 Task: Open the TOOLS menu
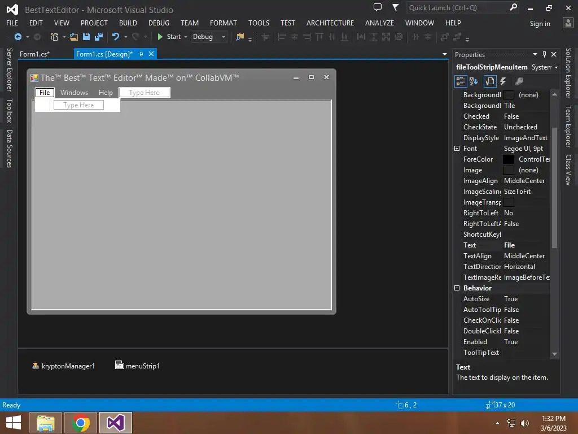pyautogui.click(x=259, y=23)
